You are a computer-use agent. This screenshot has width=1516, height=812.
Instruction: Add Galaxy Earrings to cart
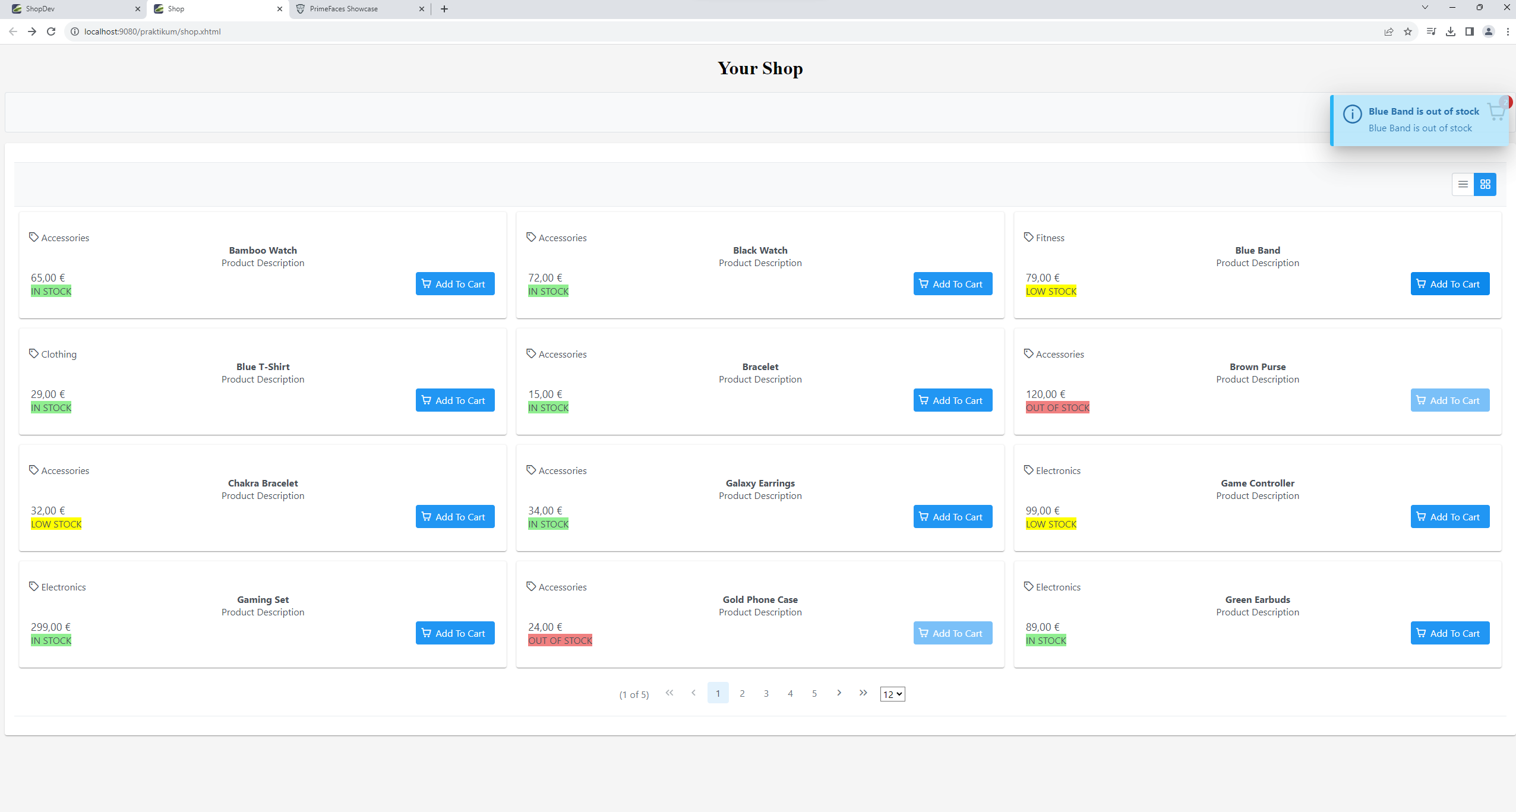point(953,517)
